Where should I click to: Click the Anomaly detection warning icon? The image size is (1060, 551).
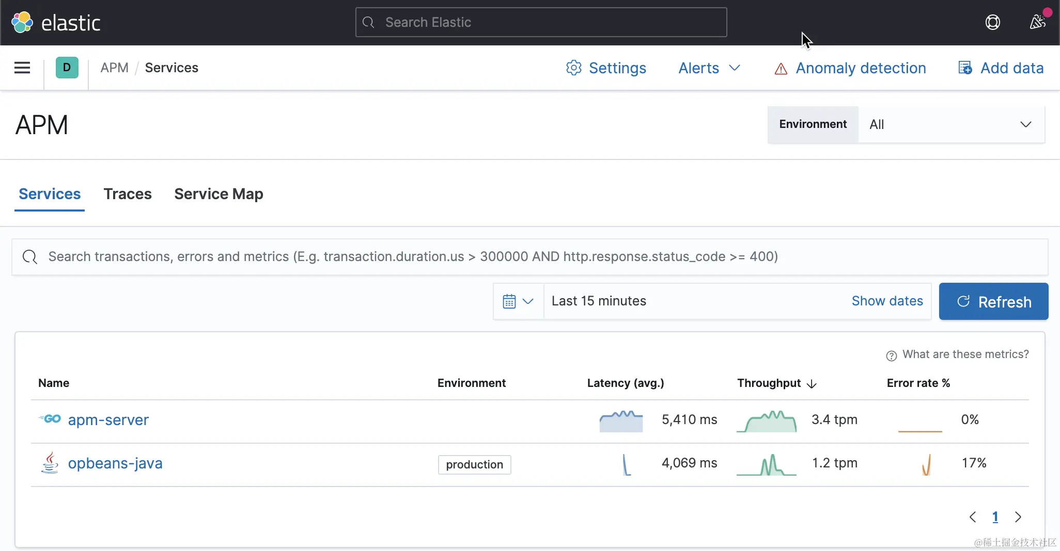(781, 69)
